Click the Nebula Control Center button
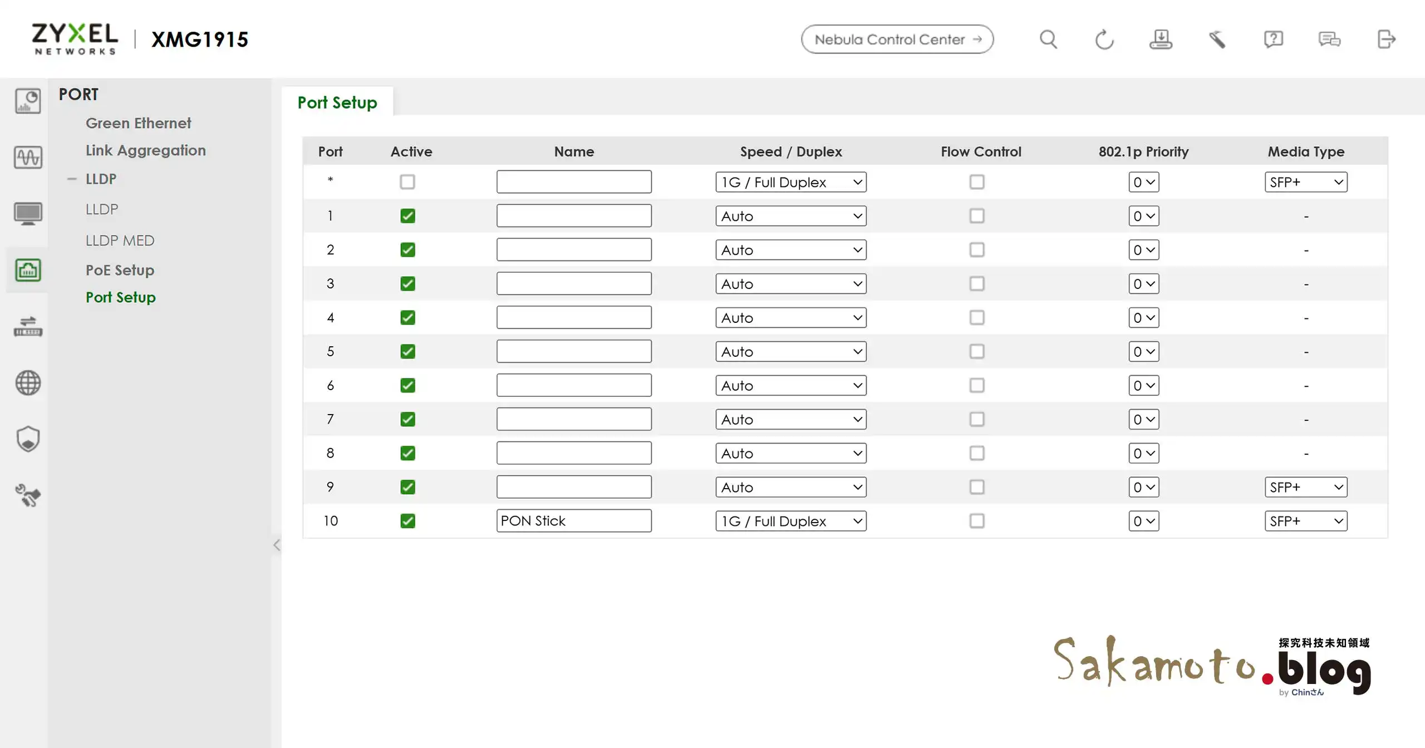1425x748 pixels. tap(897, 40)
